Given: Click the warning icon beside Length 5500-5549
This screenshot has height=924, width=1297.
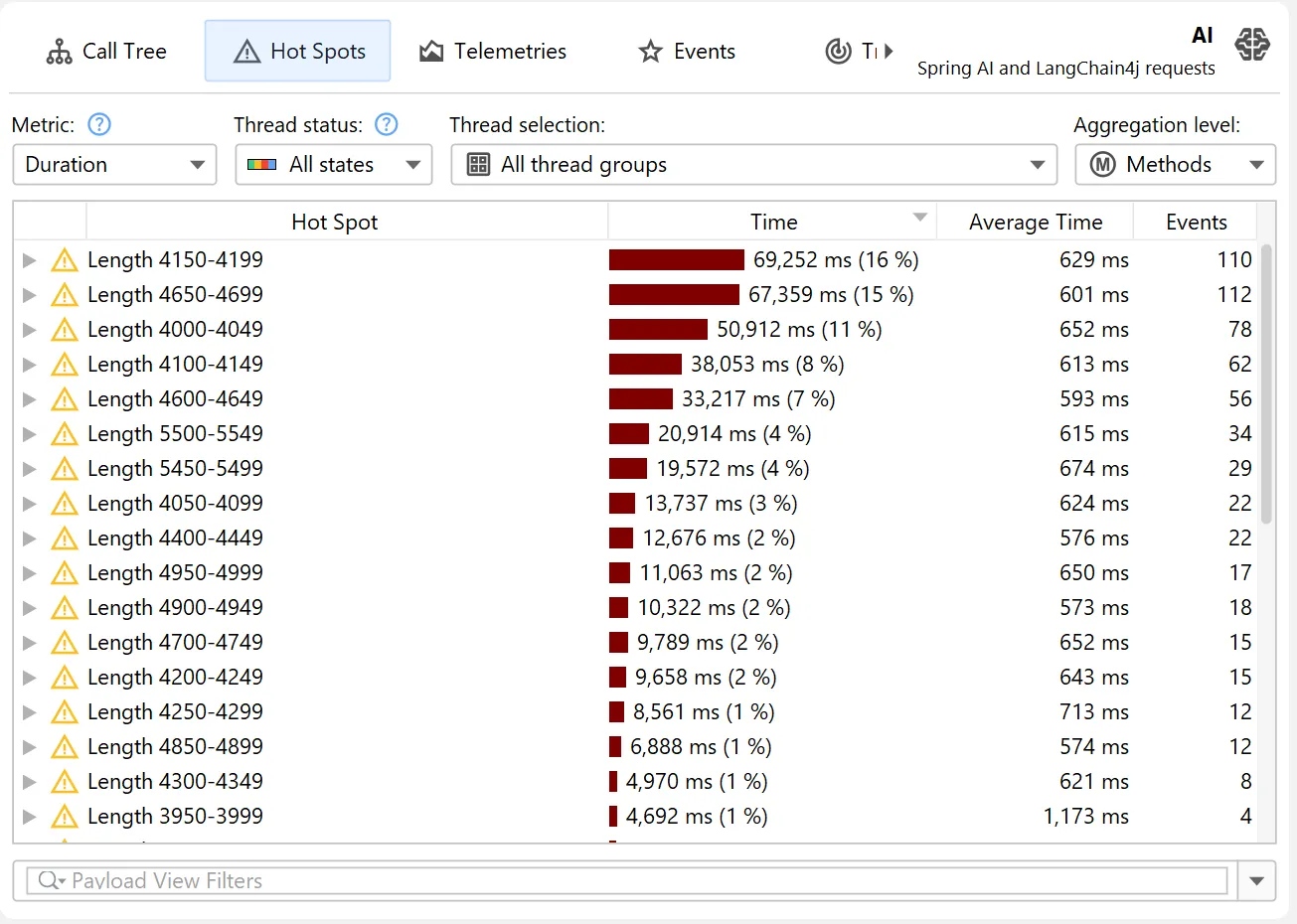Looking at the screenshot, I should pyautogui.click(x=65, y=434).
